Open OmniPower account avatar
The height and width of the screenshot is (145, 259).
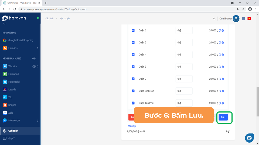point(236,19)
